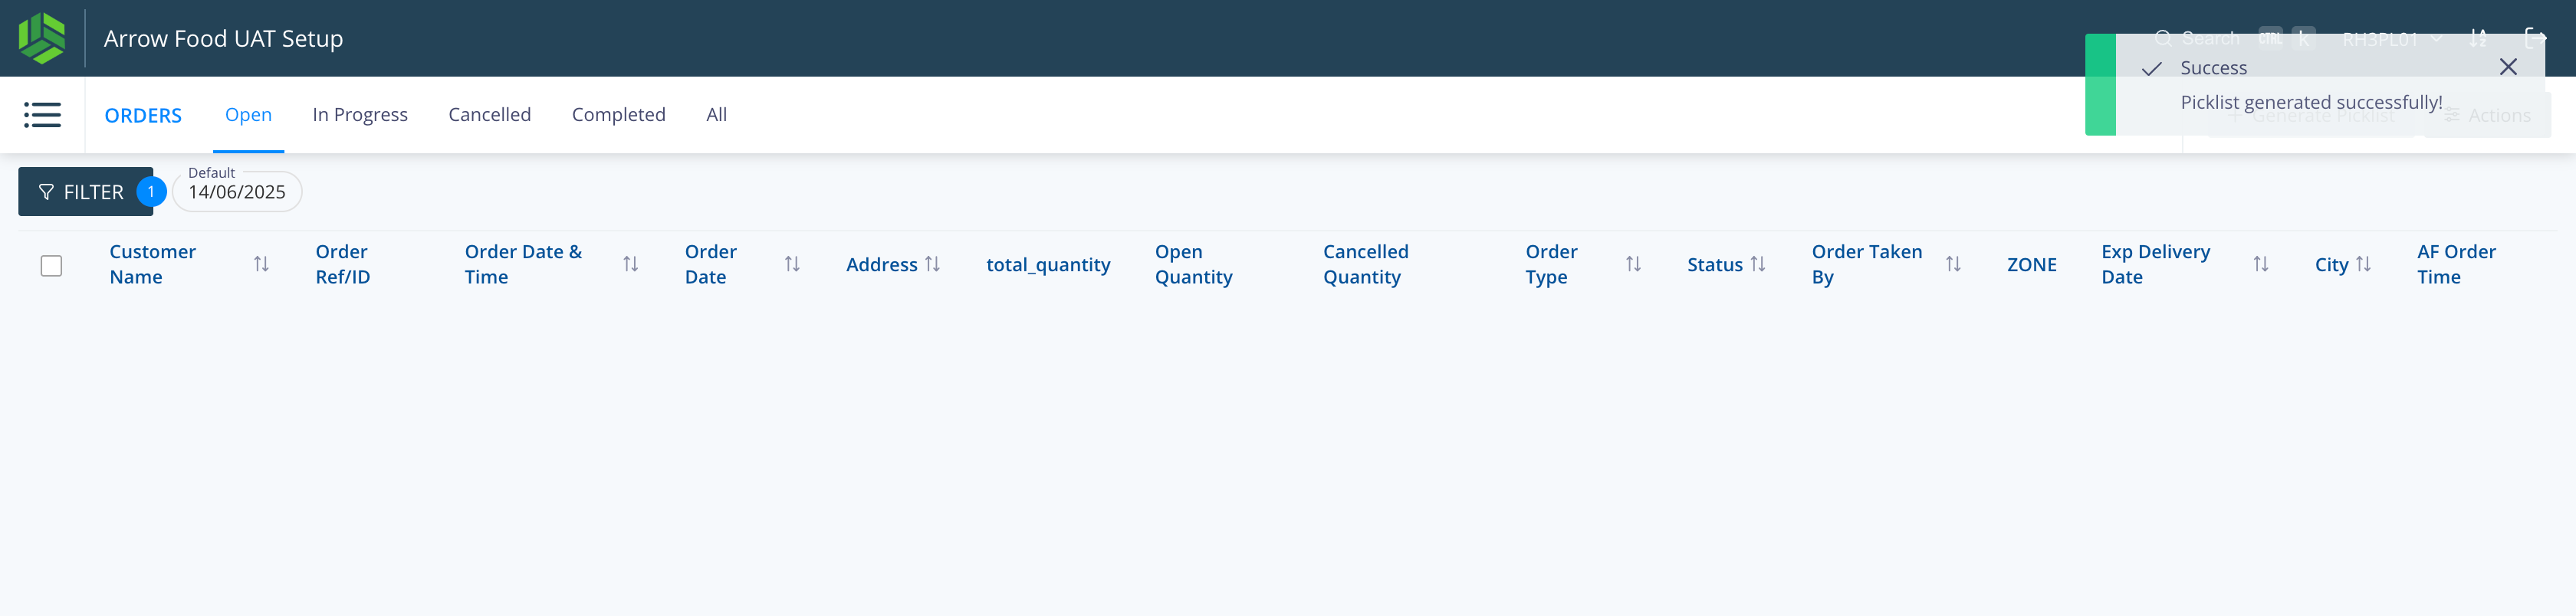2576x616 pixels.
Task: Open the hamburger navigation menu
Action: pos(42,115)
